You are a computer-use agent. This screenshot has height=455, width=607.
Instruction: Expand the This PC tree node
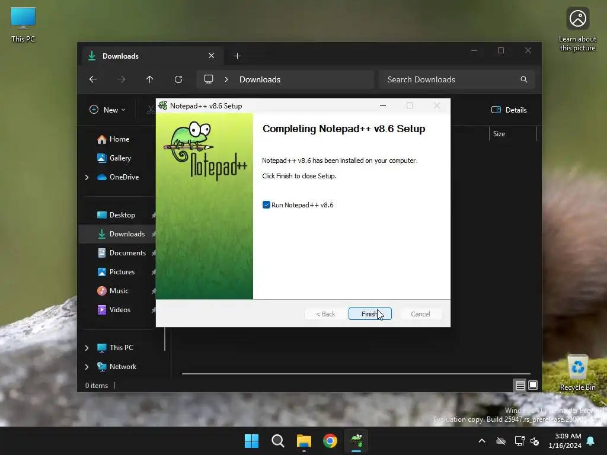(87, 348)
